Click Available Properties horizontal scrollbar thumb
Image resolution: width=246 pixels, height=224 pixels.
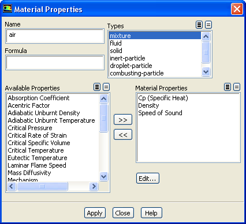tap(42, 186)
